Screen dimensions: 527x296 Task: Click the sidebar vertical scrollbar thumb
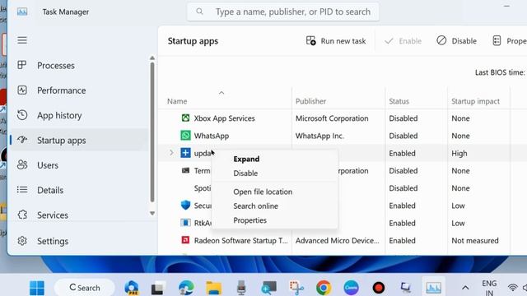[152, 132]
